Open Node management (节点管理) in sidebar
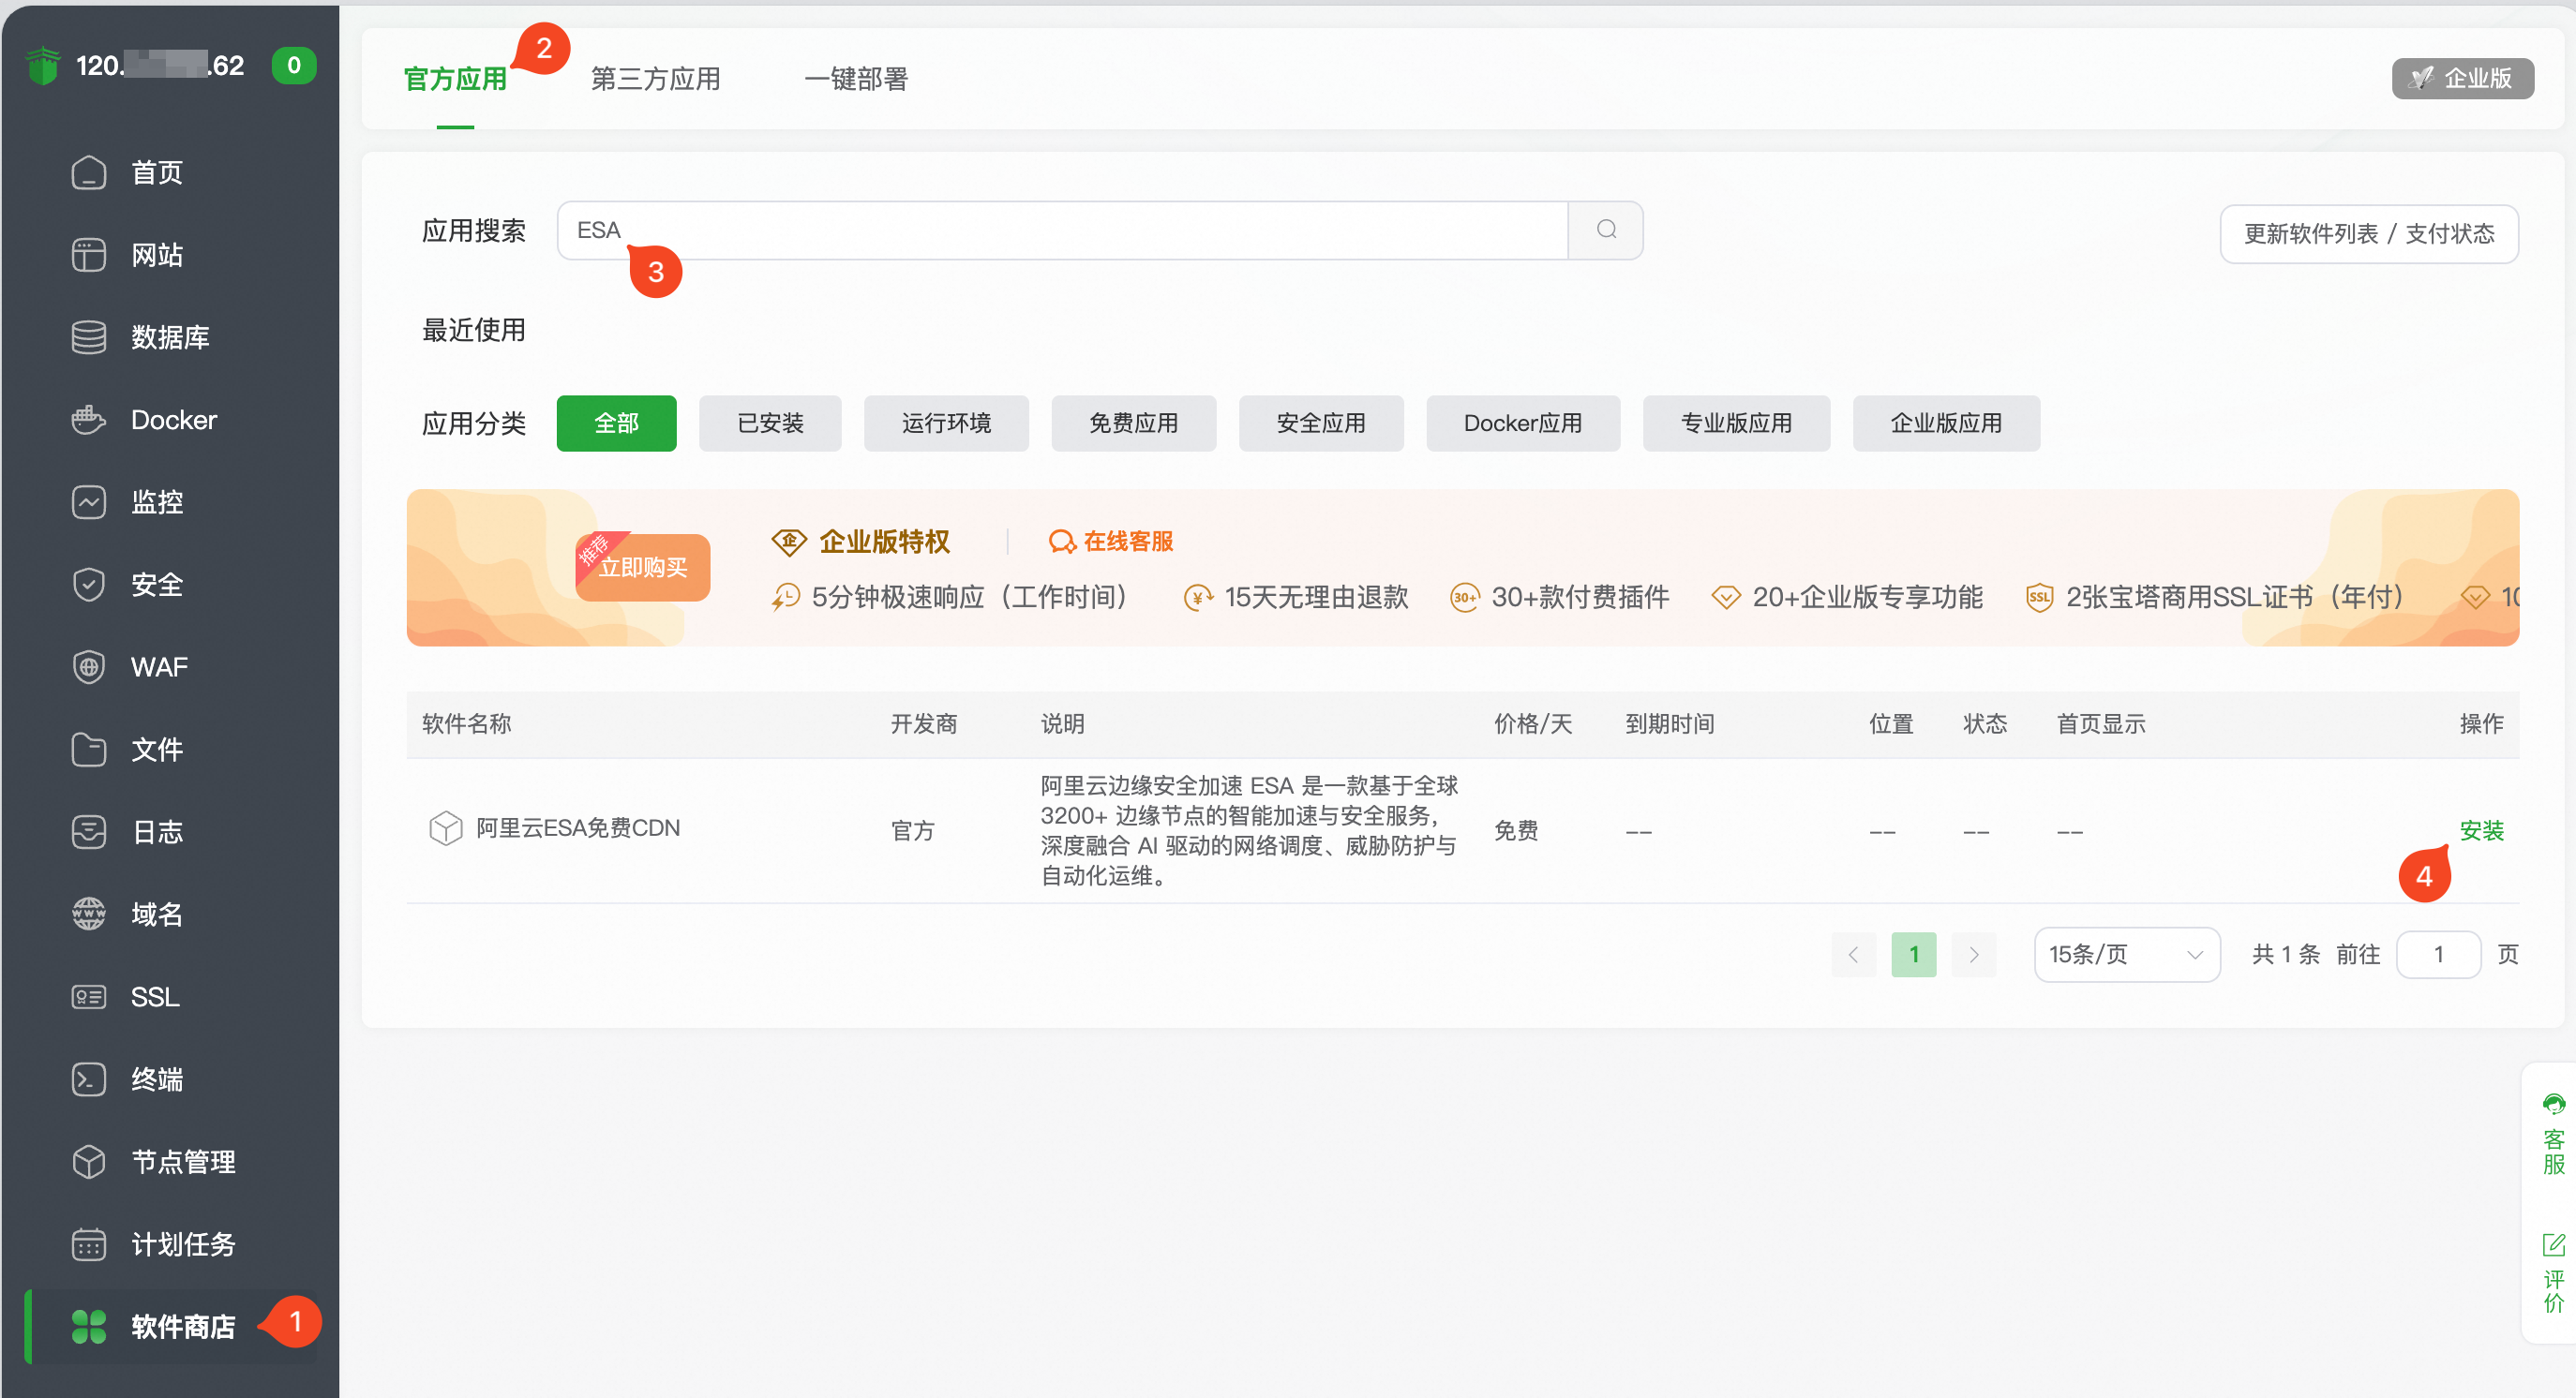Screen dimensions: 2576x1398 pos(182,1161)
